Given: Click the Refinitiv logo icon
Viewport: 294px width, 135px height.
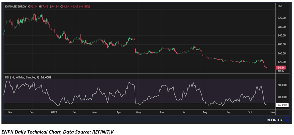Looking at the screenshot, I should (287, 120).
